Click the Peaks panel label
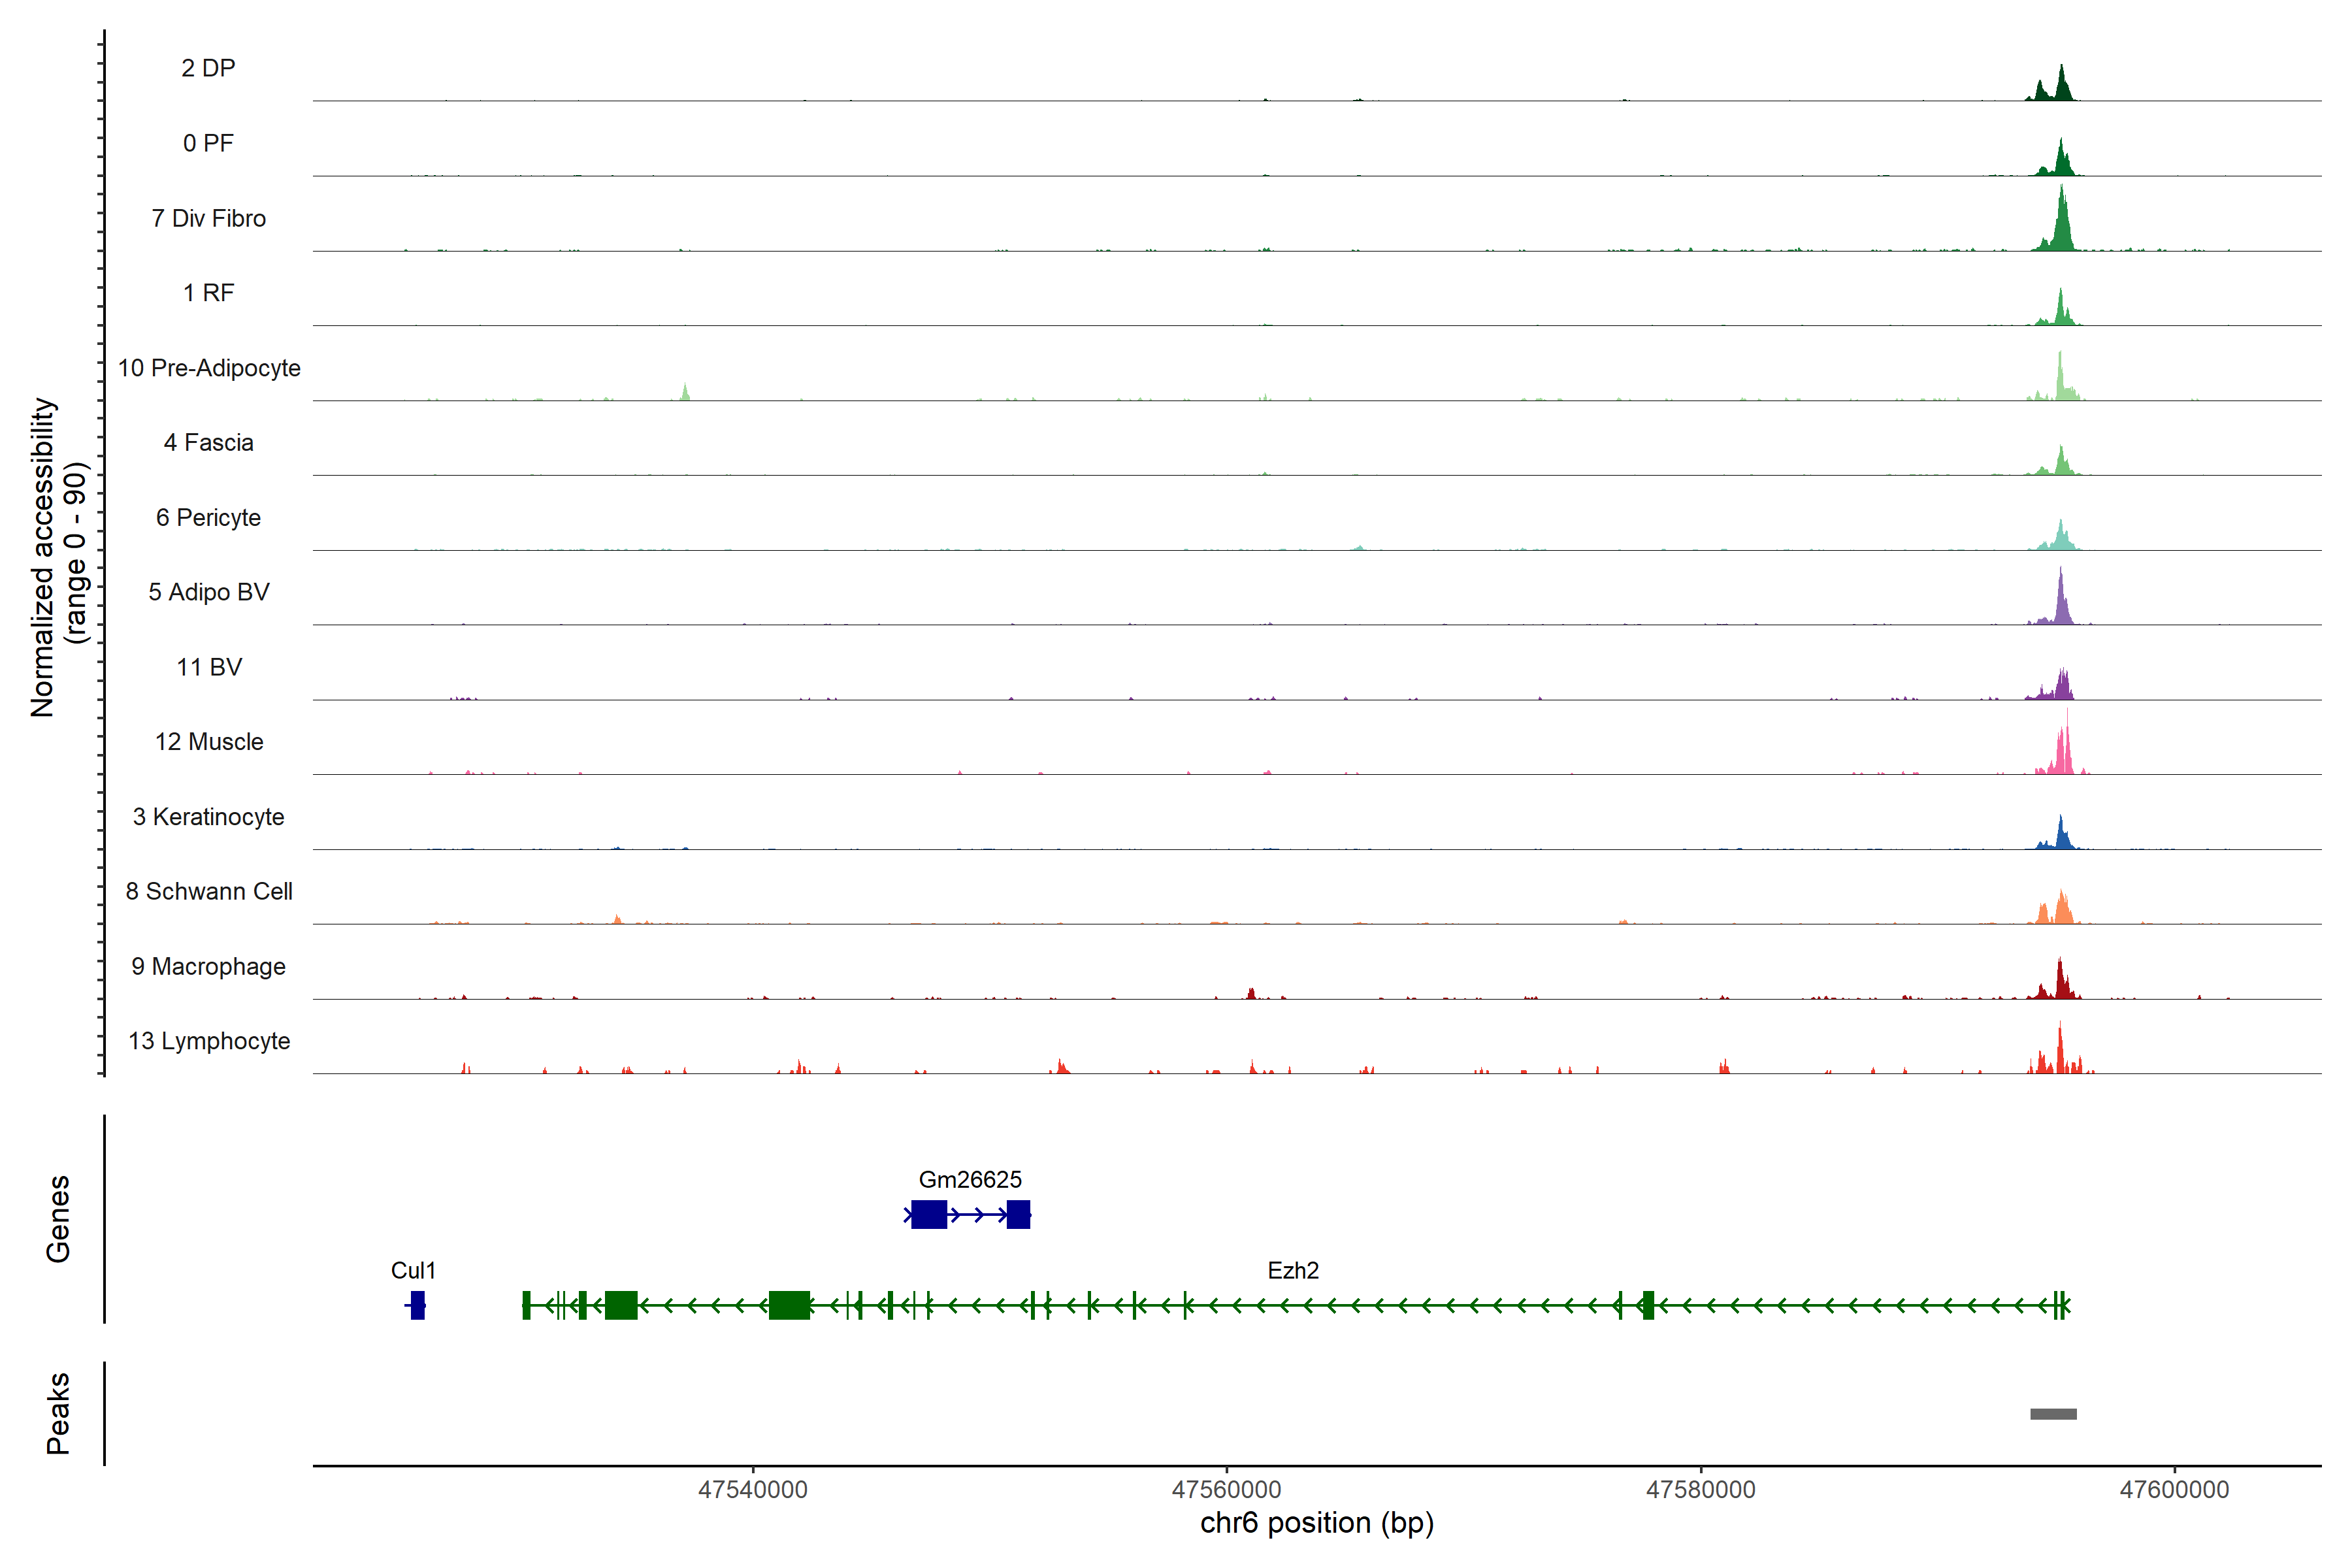2352x1568 pixels. pyautogui.click(x=58, y=1412)
